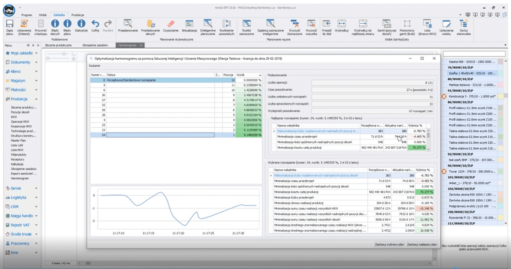Click the Przeplanowanie tool
The image size is (511, 269).
[128, 27]
